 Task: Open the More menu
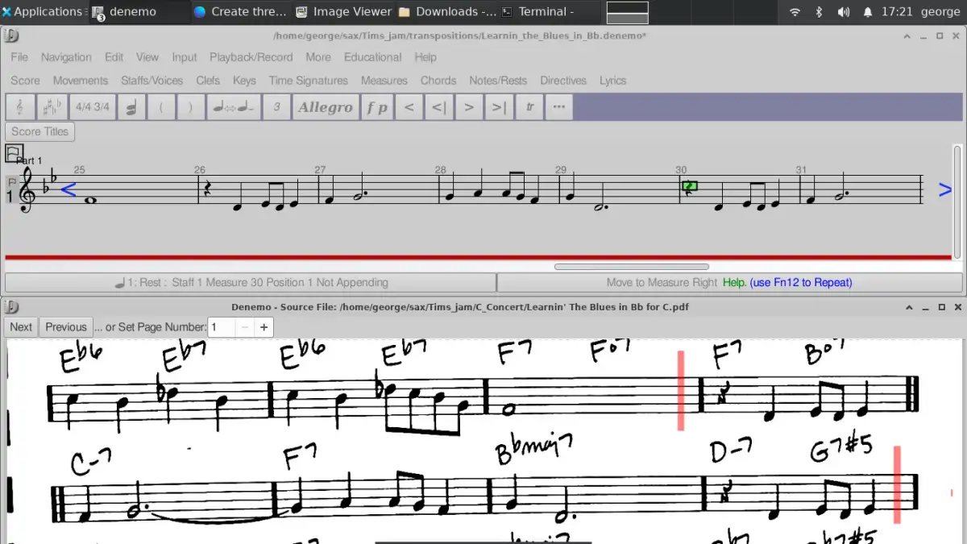click(318, 57)
